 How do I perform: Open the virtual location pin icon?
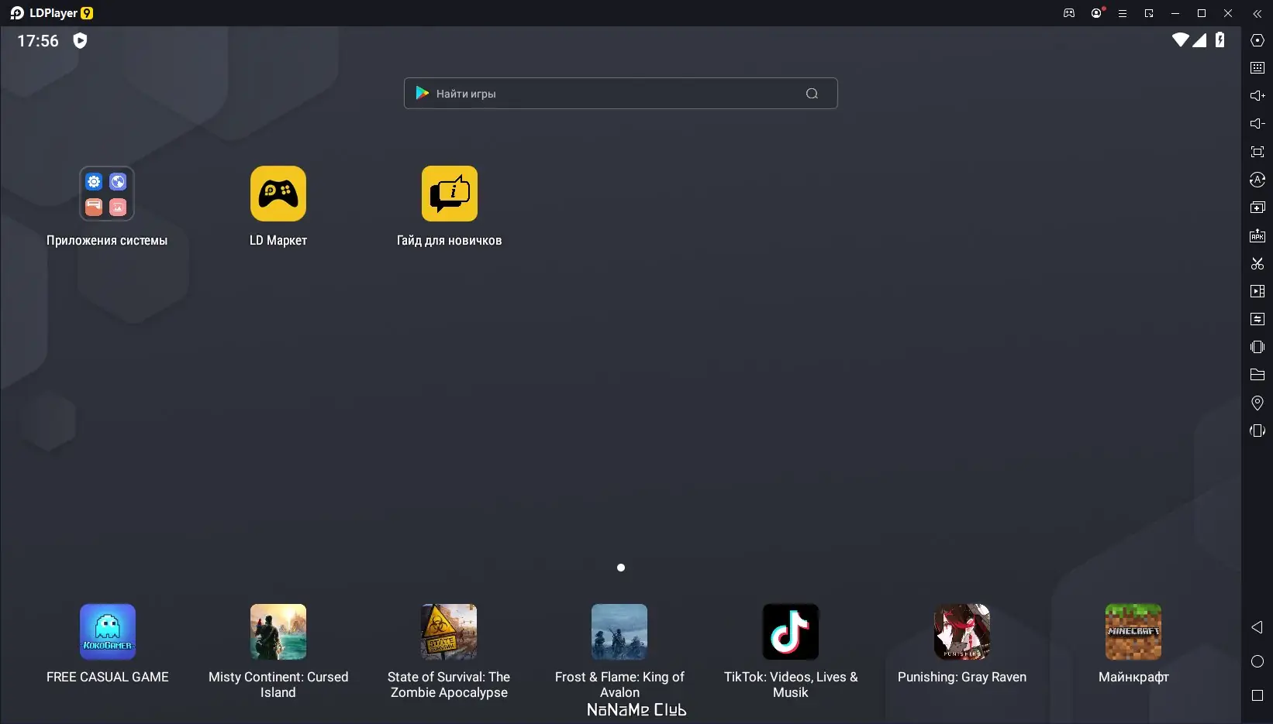click(x=1257, y=403)
